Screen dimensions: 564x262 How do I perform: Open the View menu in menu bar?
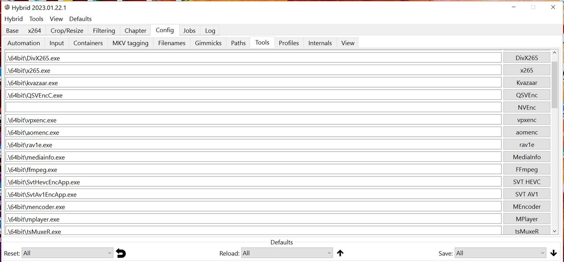click(x=56, y=19)
